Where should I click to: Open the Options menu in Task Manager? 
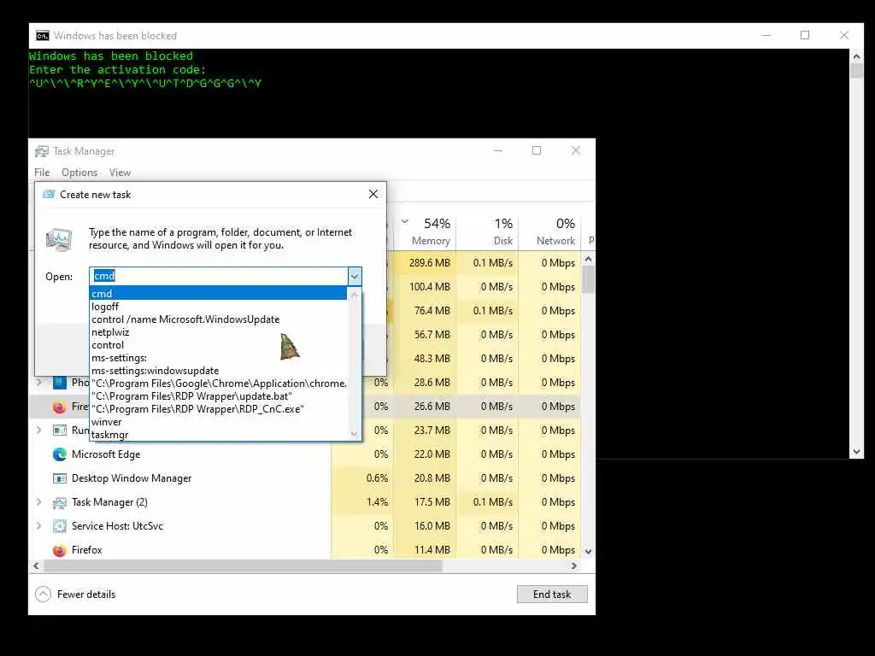coord(79,173)
